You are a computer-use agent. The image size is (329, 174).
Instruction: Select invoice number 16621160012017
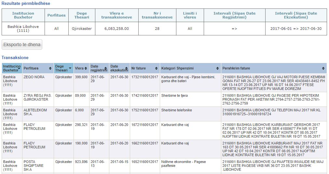(x=145, y=143)
